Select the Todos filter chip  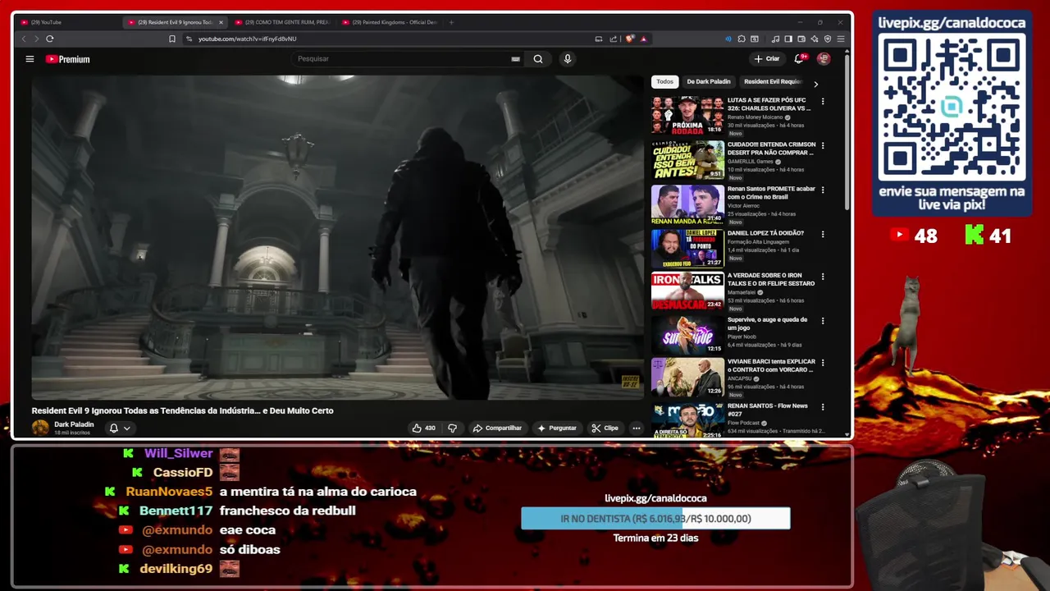(664, 82)
